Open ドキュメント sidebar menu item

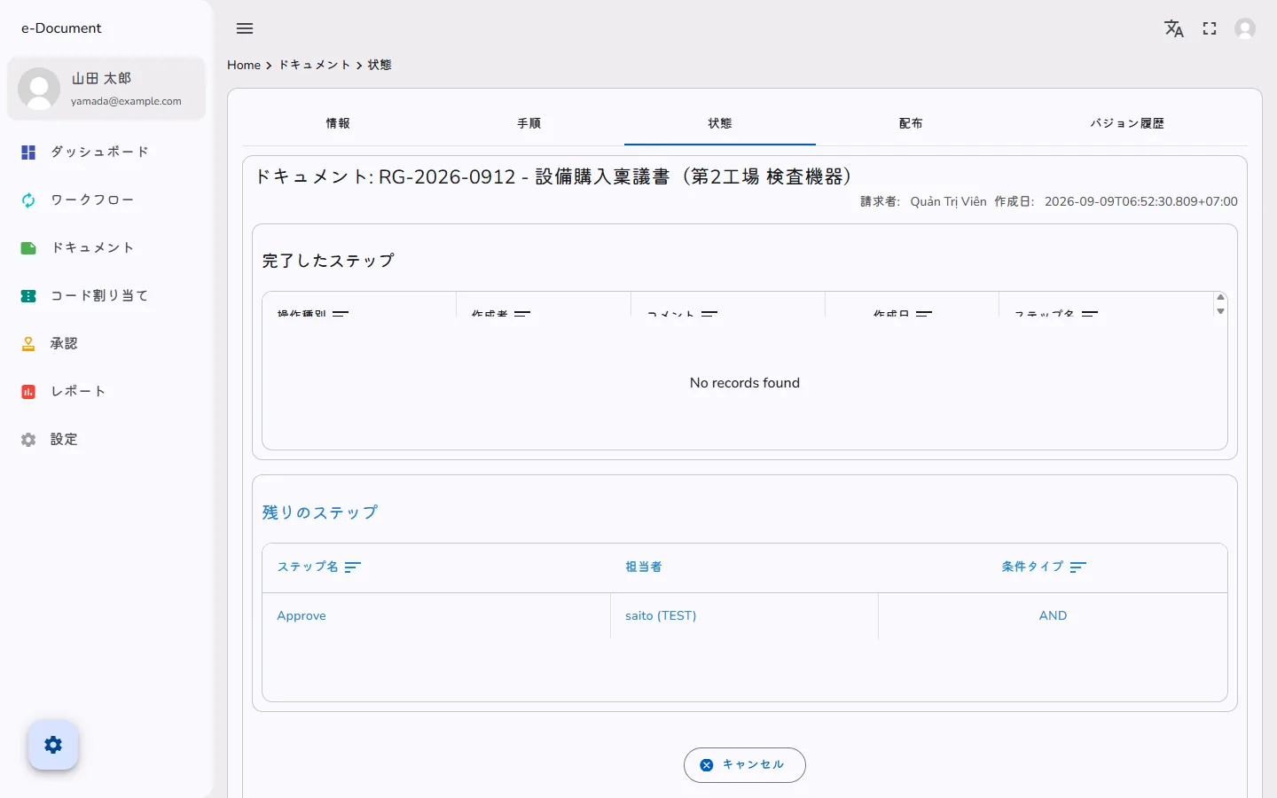click(x=106, y=248)
